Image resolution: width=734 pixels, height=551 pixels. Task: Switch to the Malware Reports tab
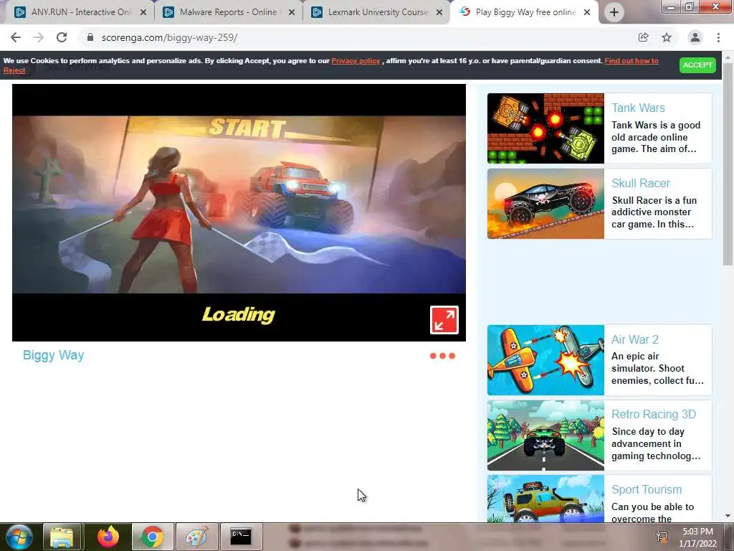coord(227,12)
